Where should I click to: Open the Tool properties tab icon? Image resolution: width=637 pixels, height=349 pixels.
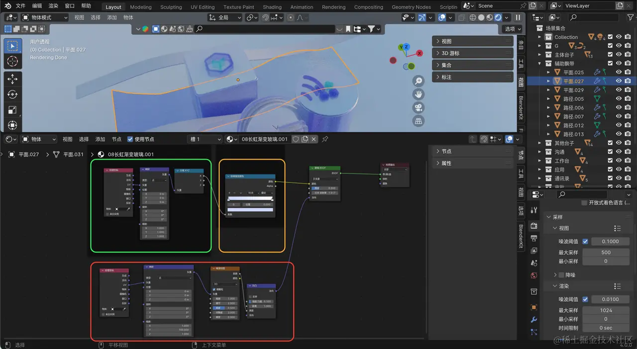tap(534, 210)
